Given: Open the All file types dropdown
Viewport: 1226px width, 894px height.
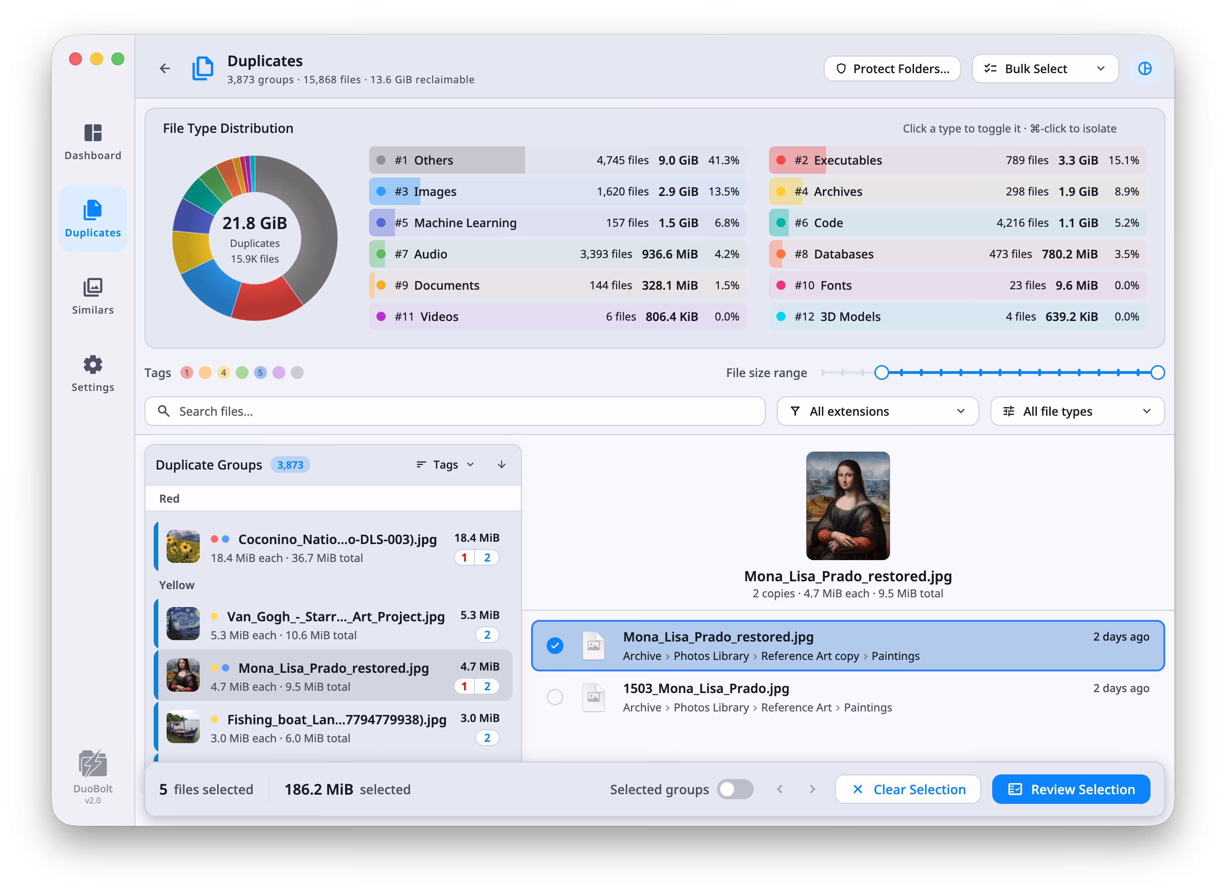Looking at the screenshot, I should [1077, 411].
